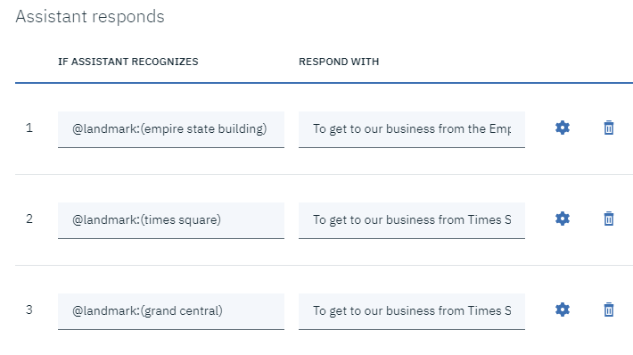The image size is (633, 355).
Task: Edit the Times Square response text in row 2
Action: pos(412,220)
